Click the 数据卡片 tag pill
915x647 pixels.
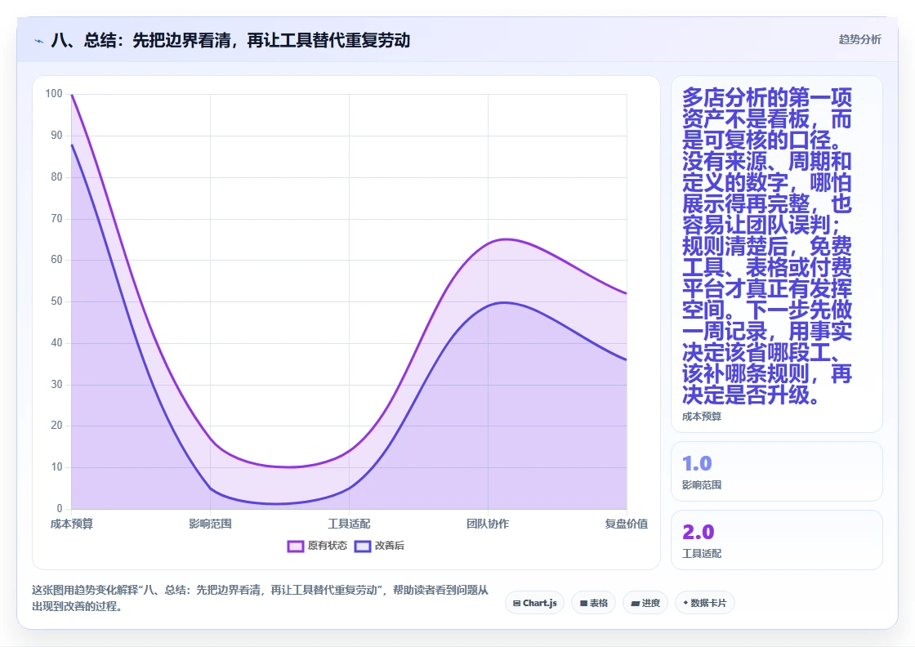tap(704, 603)
